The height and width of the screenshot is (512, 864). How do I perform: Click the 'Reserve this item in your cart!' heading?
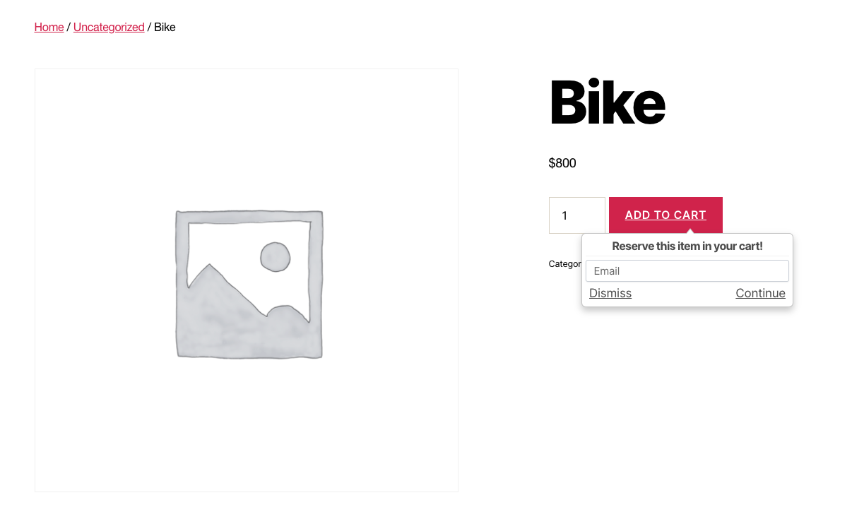click(x=687, y=246)
